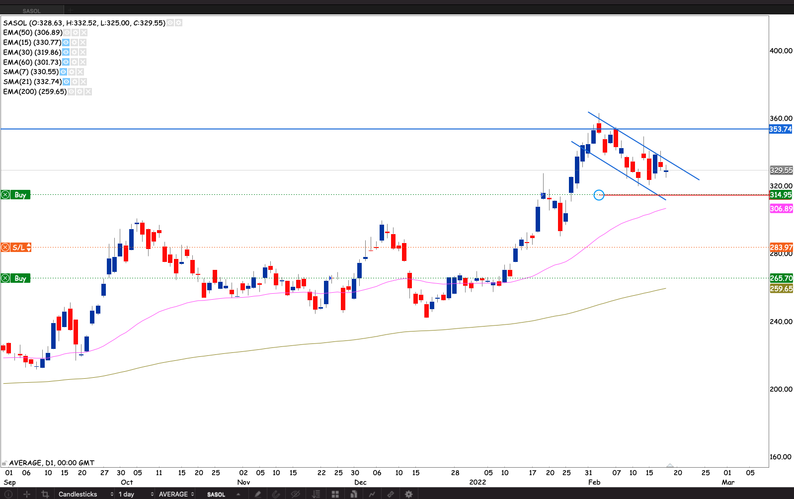Select the pencil drawing tool

pos(257,494)
